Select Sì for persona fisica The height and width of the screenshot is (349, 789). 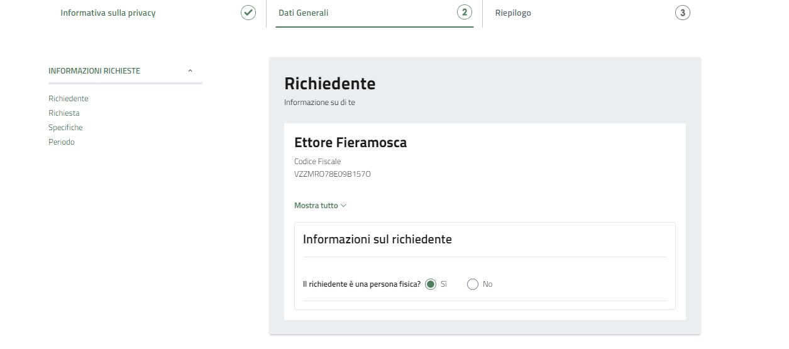(x=431, y=284)
